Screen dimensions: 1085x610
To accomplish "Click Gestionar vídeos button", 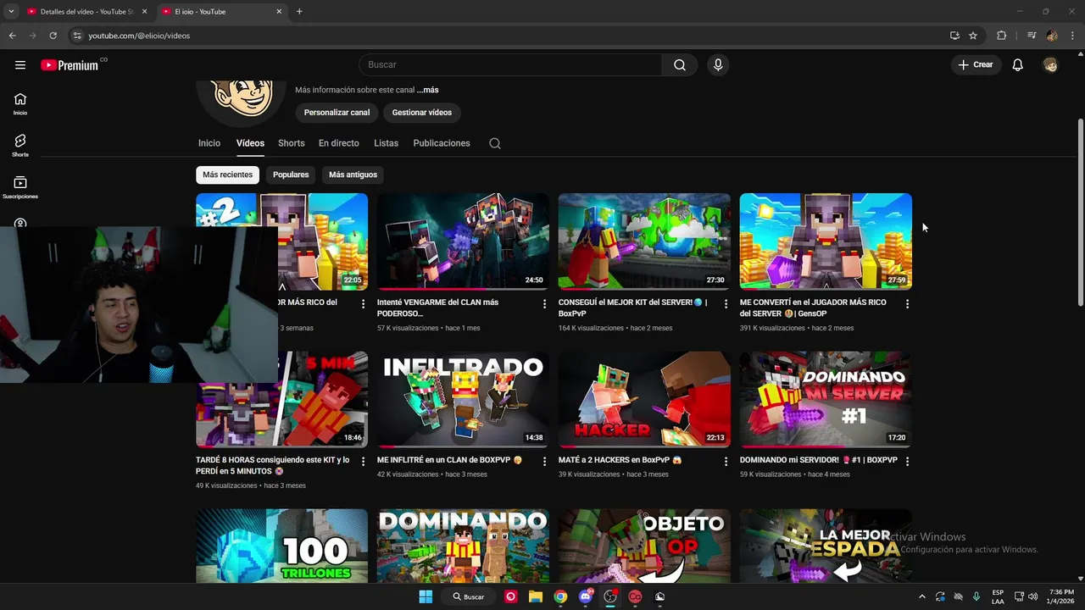I will [x=422, y=113].
